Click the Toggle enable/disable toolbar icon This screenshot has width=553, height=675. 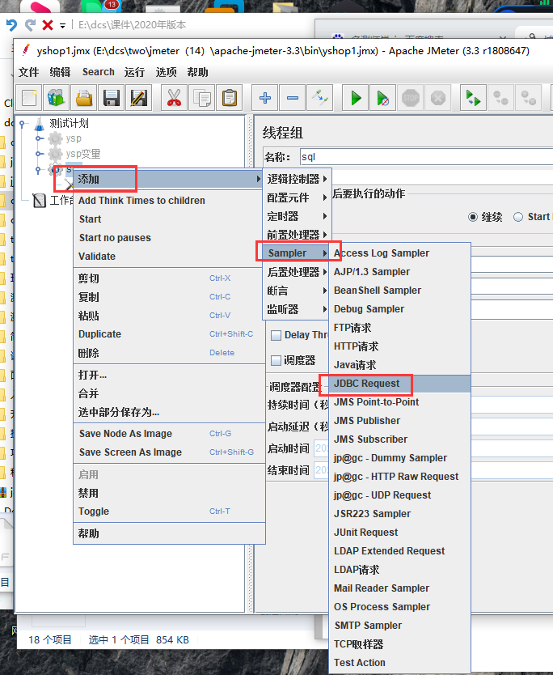pos(320,98)
